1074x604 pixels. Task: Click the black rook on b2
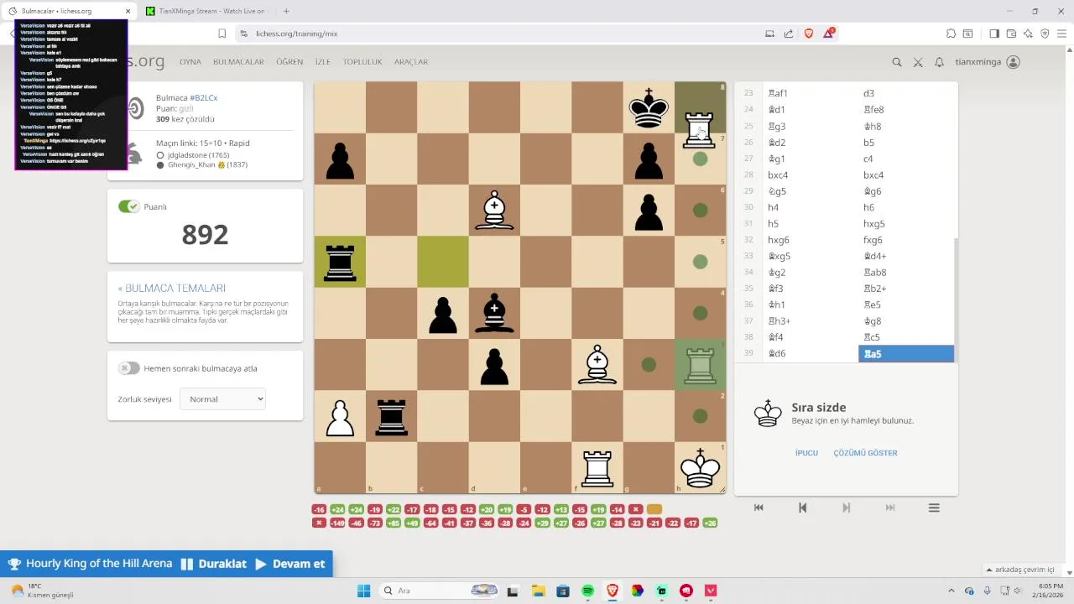391,416
